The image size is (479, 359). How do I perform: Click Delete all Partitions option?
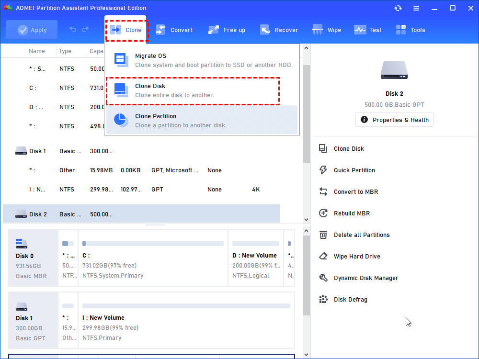pos(362,235)
